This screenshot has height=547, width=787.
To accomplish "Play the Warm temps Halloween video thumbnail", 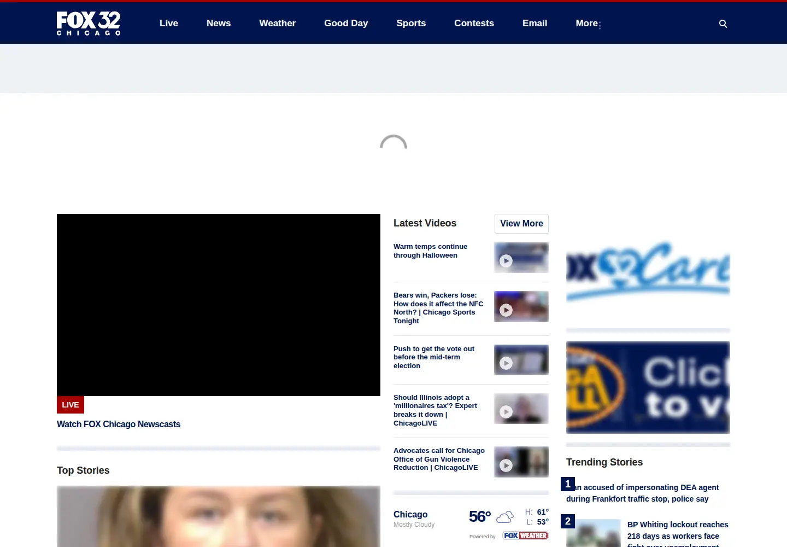I will [521, 258].
